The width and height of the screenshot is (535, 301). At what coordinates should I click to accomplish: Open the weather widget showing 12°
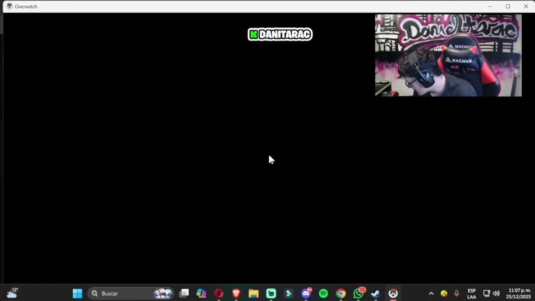12,293
